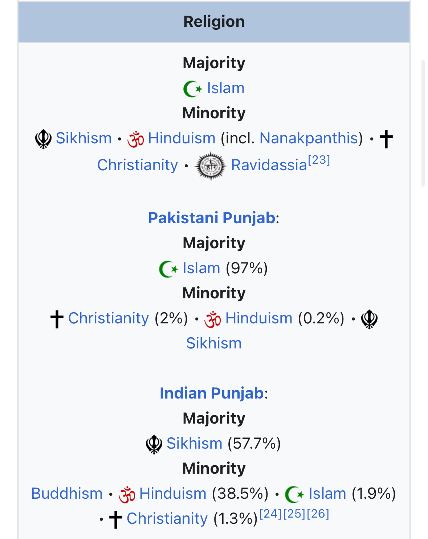Open the Ravidassia article link
This screenshot has height=539, width=428.
[269, 165]
